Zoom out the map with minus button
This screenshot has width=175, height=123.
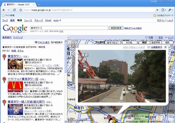pos(73,86)
